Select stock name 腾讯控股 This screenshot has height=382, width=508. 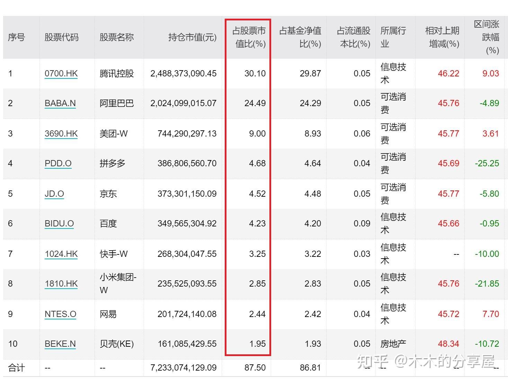[x=117, y=73]
